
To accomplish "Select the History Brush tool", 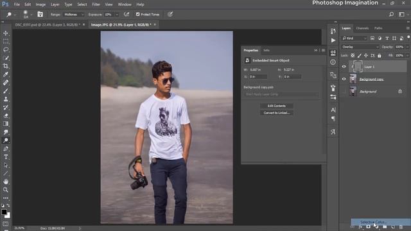I will [x=6, y=107].
